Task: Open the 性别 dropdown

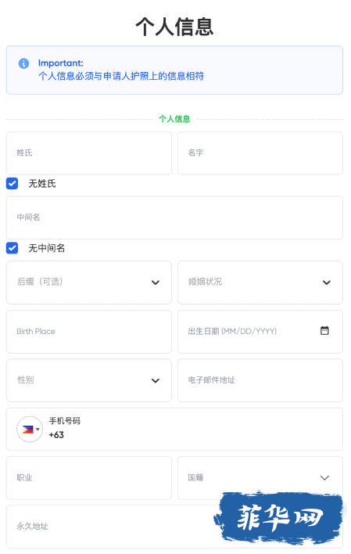Action: tap(89, 380)
